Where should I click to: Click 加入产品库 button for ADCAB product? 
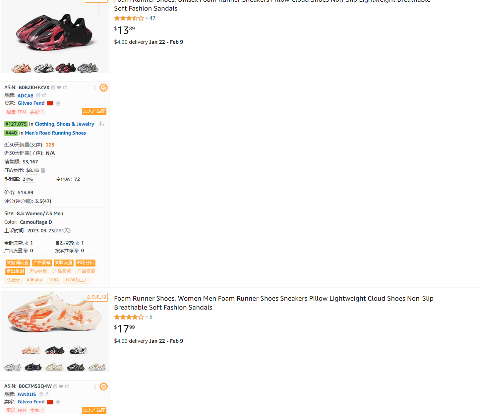[x=94, y=111]
